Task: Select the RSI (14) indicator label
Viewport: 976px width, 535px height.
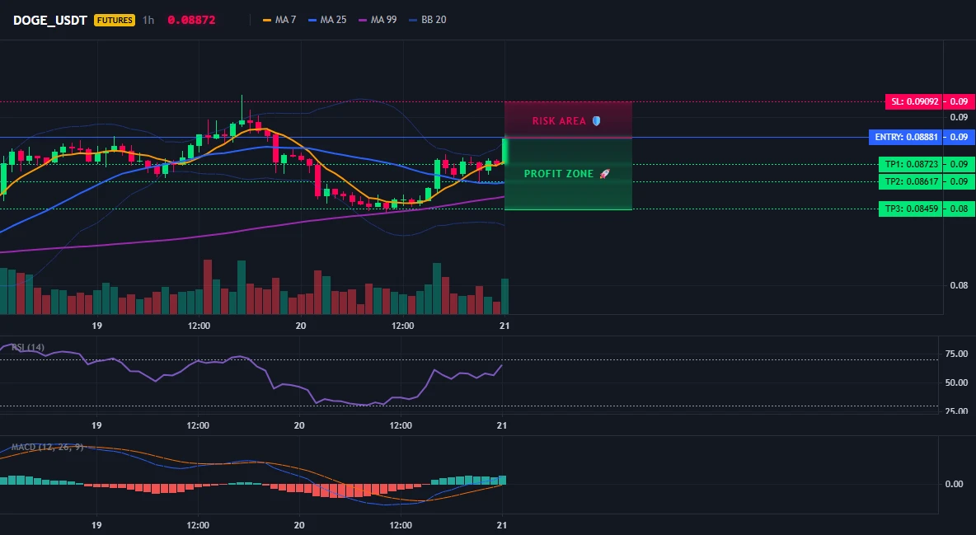Action: point(28,347)
